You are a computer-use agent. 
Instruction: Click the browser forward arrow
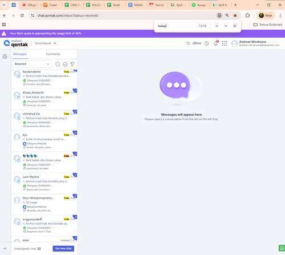[13, 15]
